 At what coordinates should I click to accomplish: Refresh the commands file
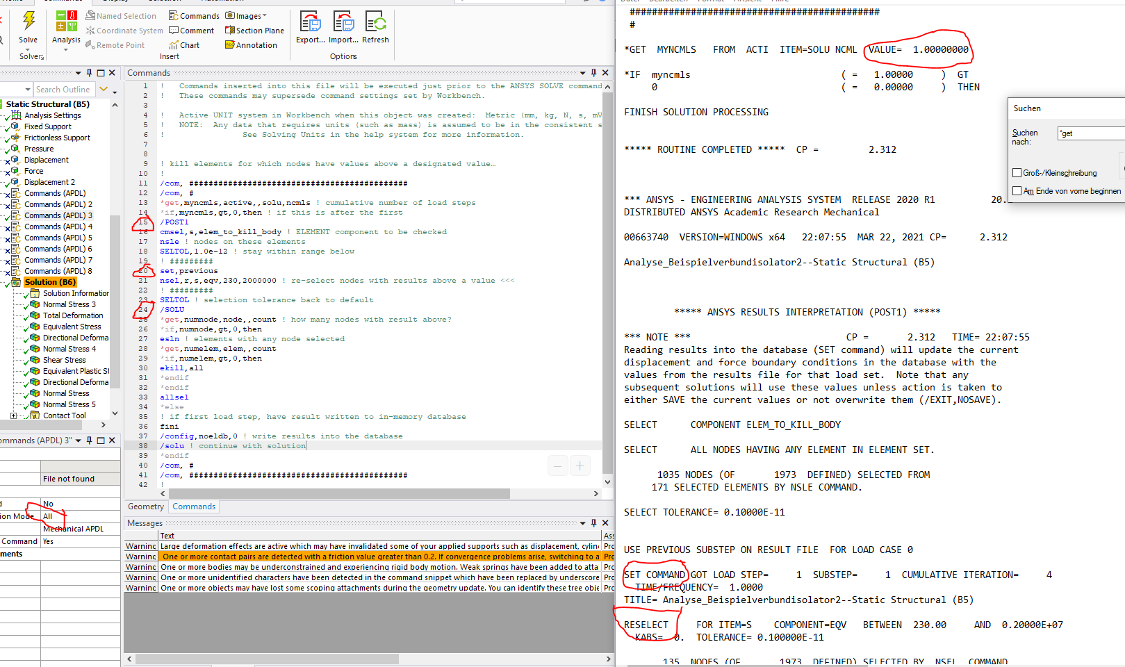375,22
